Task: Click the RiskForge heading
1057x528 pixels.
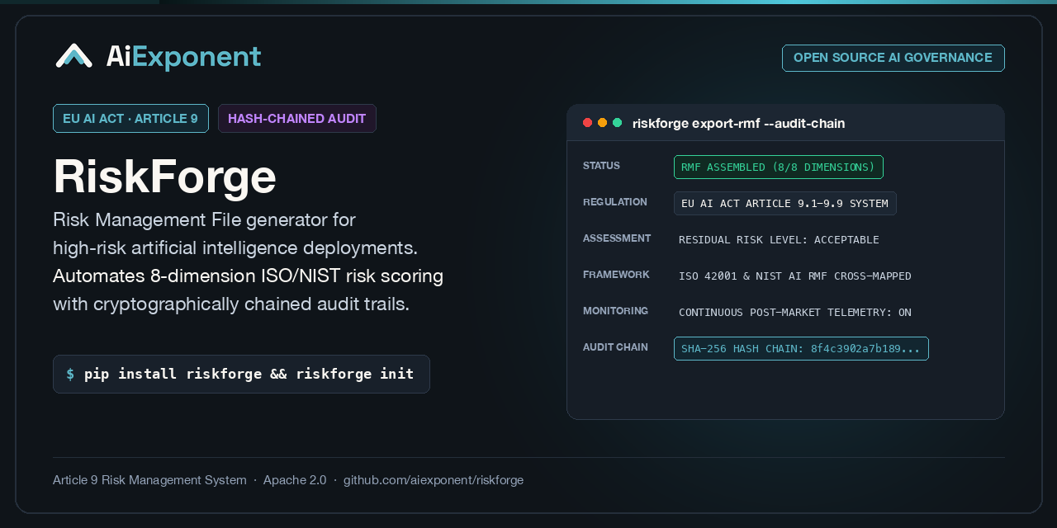Action: click(x=164, y=176)
